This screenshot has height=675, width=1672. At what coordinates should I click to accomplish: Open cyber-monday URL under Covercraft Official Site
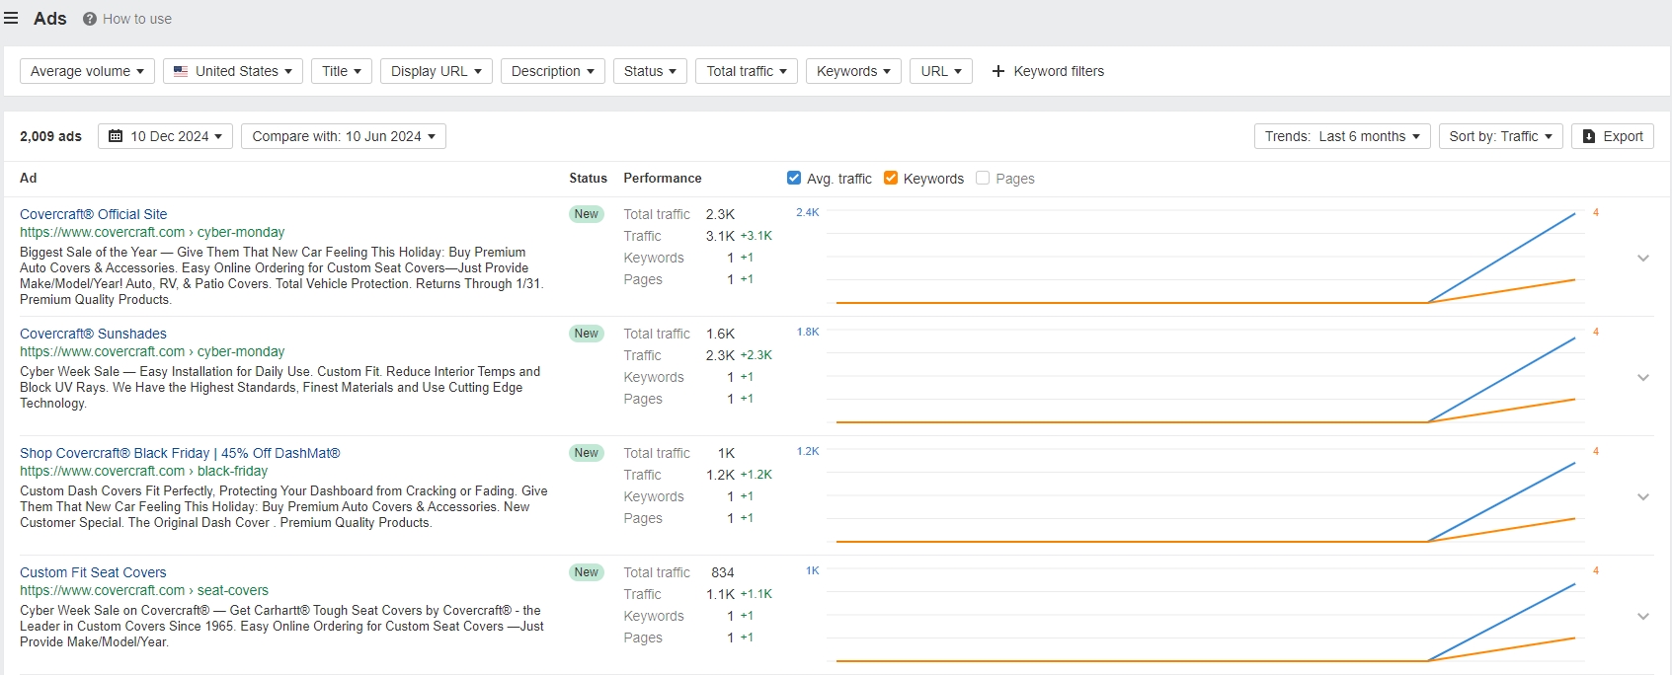click(152, 232)
